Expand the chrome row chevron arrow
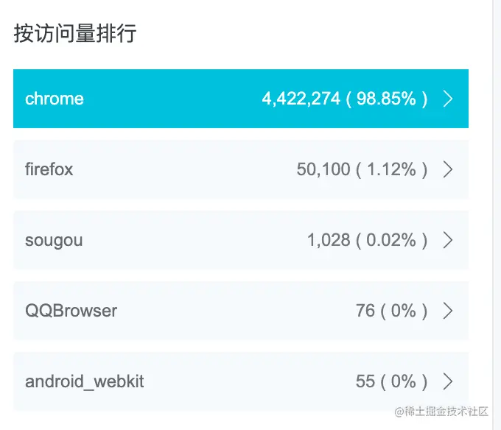This screenshot has height=430, width=501. tap(448, 99)
